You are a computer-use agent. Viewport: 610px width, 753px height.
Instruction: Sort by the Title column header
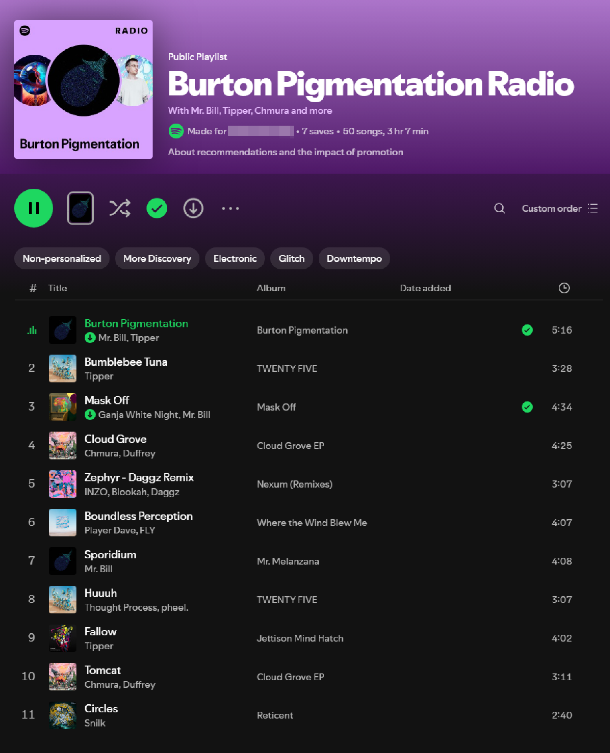(57, 288)
